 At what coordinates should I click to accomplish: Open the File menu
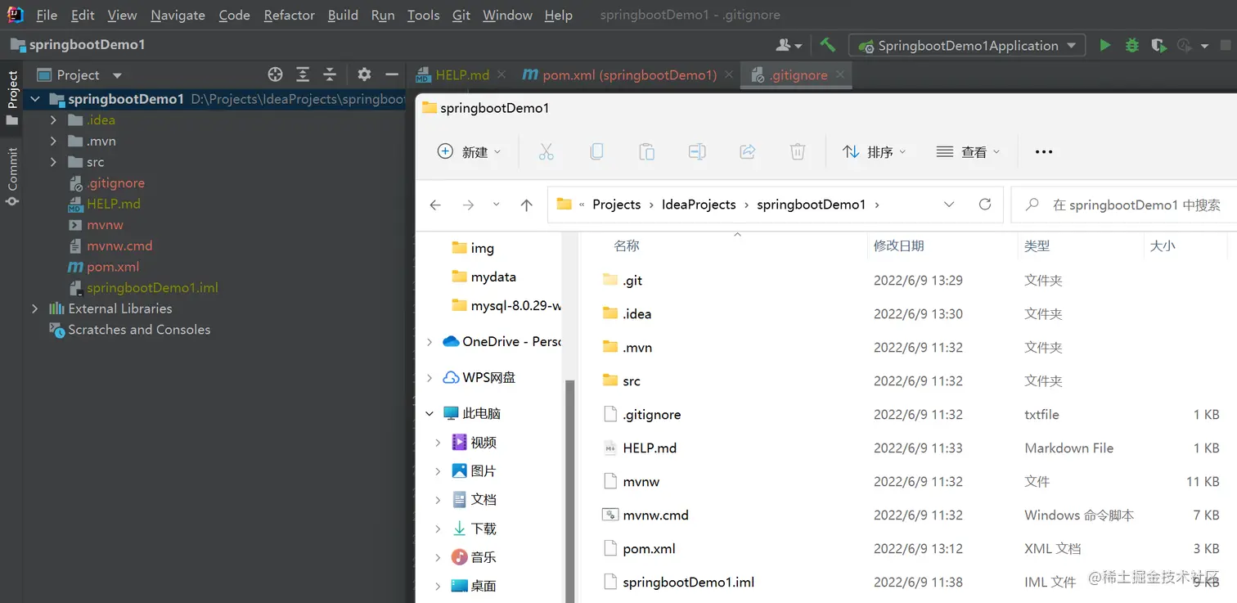tap(47, 15)
